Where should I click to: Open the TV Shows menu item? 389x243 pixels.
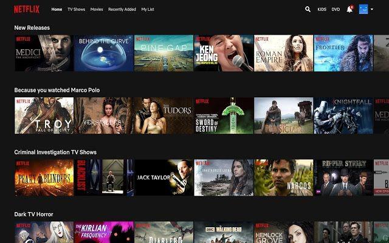click(x=76, y=10)
